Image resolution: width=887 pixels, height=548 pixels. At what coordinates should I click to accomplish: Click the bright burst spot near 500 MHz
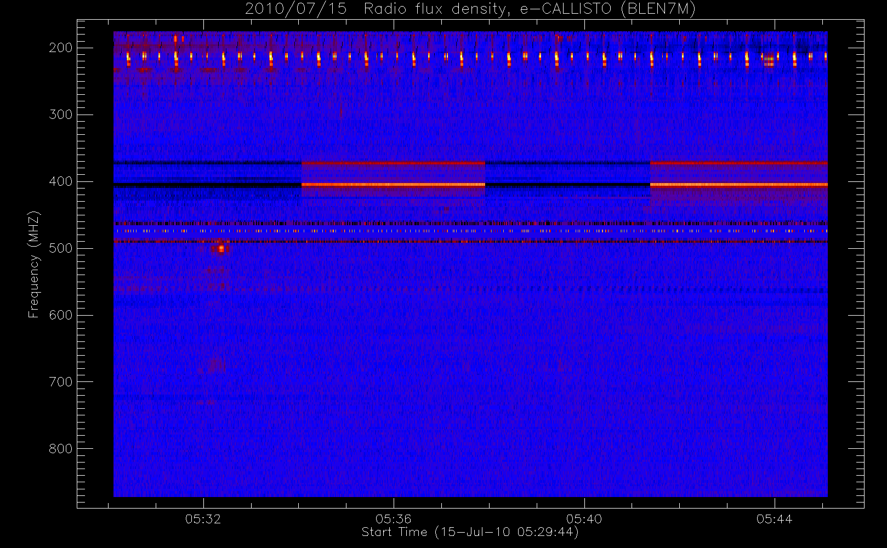220,248
